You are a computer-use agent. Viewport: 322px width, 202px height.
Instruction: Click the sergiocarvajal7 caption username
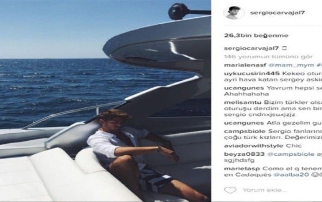point(251,48)
